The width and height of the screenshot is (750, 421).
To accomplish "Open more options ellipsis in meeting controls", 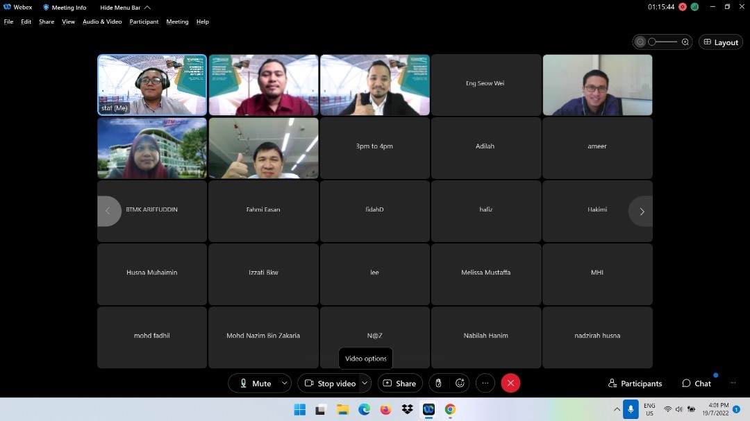I will [x=485, y=384].
